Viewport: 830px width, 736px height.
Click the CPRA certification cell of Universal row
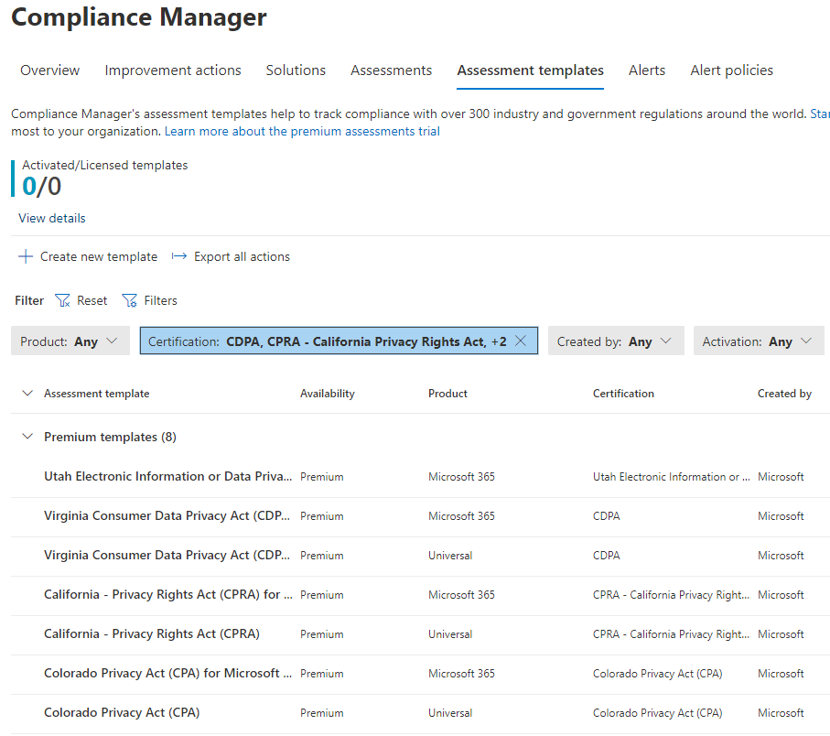[671, 633]
